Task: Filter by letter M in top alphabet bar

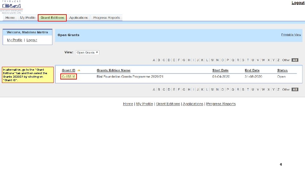Action: coord(212,60)
